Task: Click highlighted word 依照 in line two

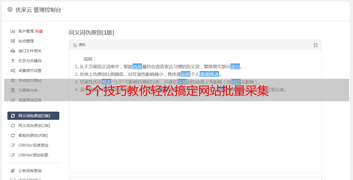Action: [186, 74]
